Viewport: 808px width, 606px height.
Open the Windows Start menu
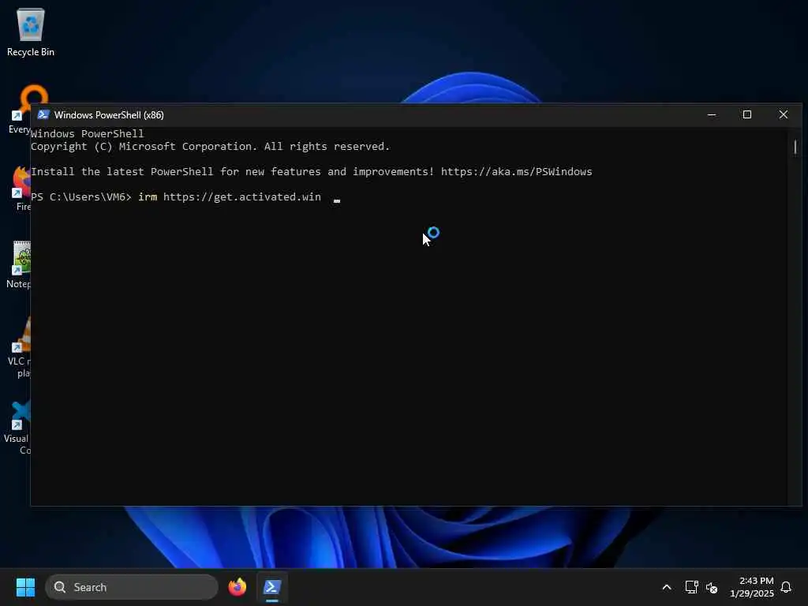(25, 587)
